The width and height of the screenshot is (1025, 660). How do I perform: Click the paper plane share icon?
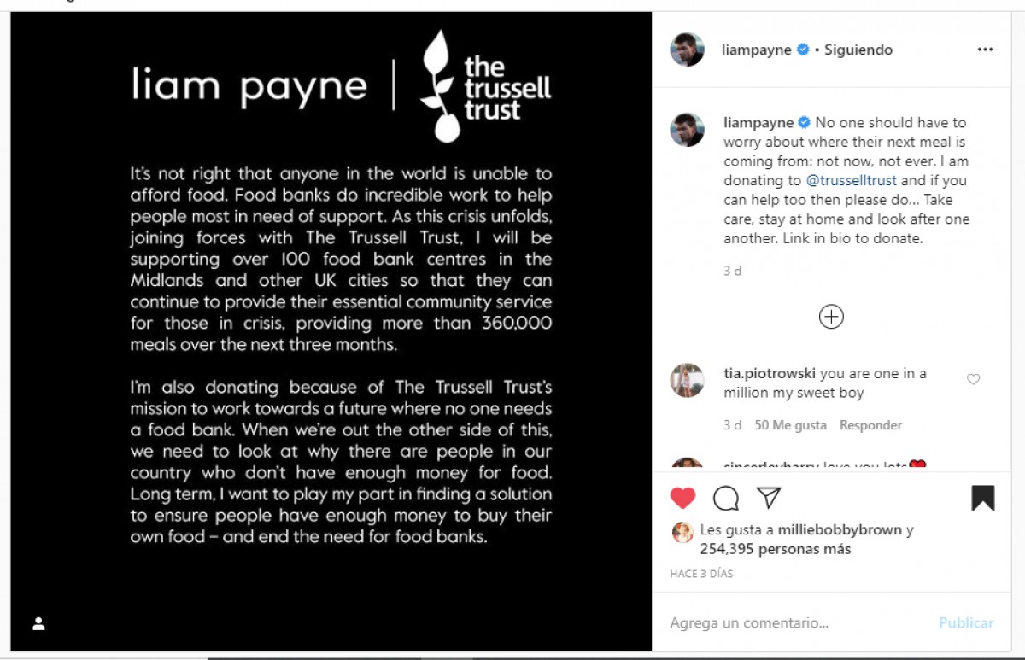point(769,498)
